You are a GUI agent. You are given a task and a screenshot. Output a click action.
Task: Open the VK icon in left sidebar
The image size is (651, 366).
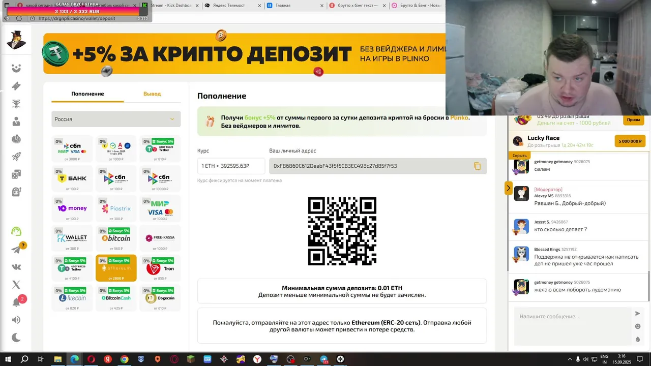click(x=16, y=267)
